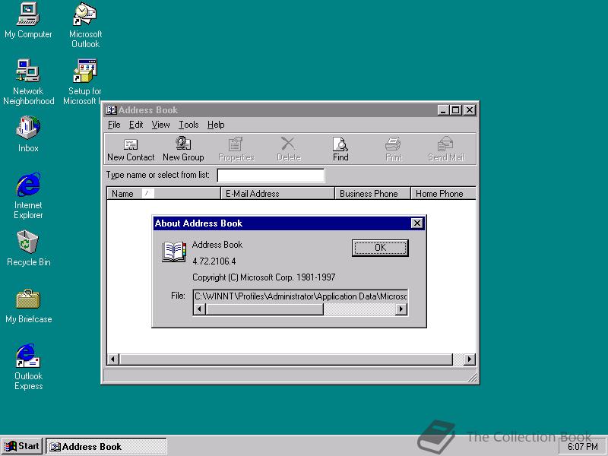The width and height of the screenshot is (608, 456).
Task: Click the file path scroll right arrow
Action: [401, 309]
